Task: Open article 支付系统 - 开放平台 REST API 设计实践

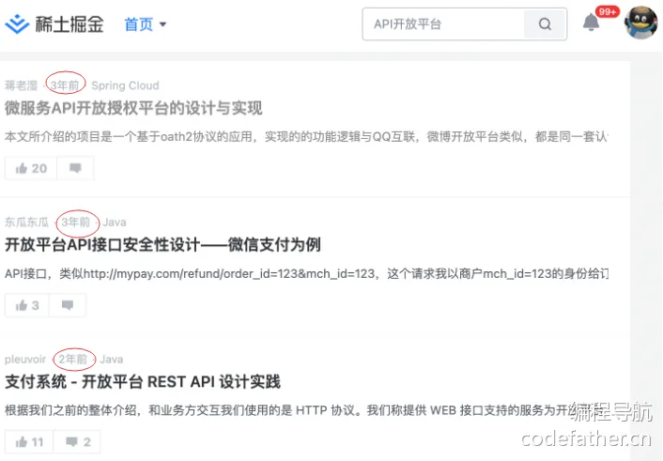Action: pyautogui.click(x=143, y=382)
